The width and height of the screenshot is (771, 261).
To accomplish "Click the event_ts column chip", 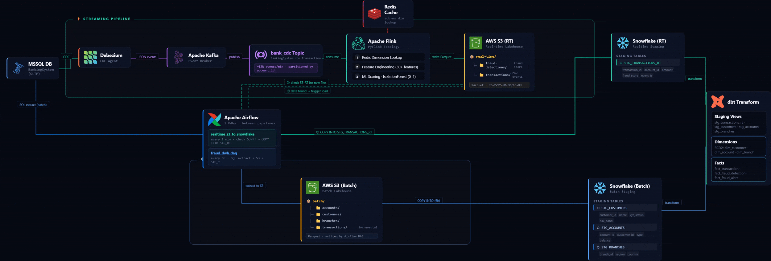I will click(646, 75).
